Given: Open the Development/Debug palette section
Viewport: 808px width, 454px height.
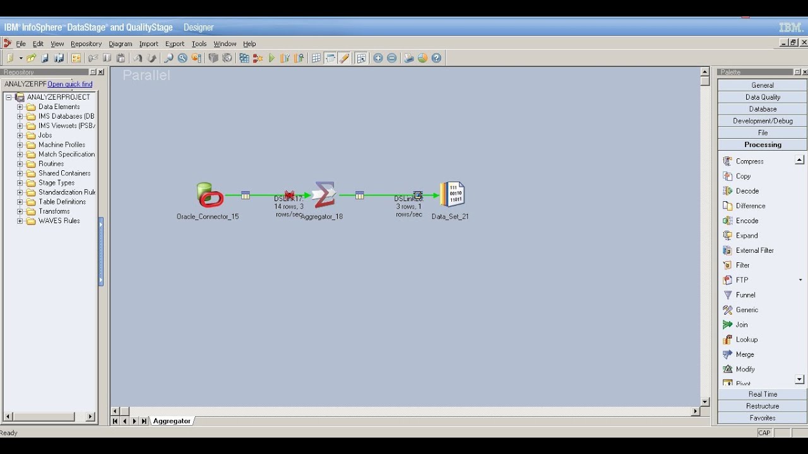Looking at the screenshot, I should pos(763,121).
